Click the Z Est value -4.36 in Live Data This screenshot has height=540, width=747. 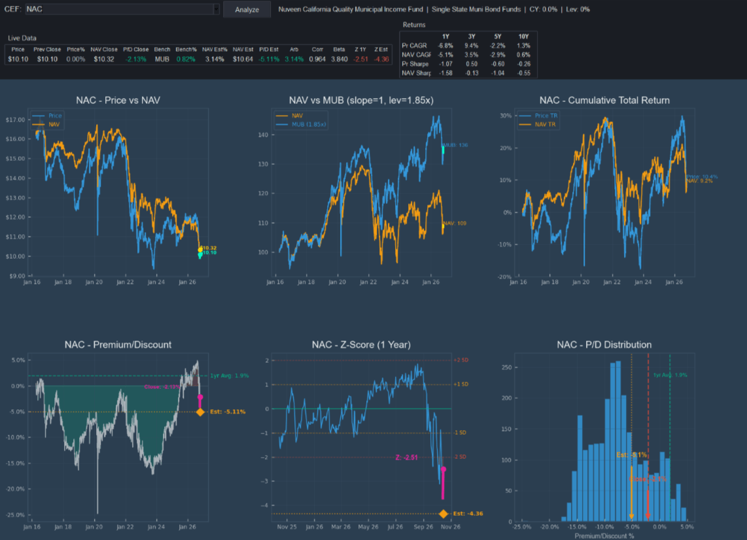[x=381, y=59]
